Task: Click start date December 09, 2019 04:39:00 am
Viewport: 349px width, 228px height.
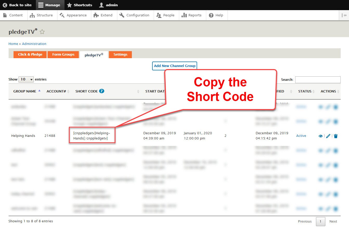Action: click(x=160, y=136)
